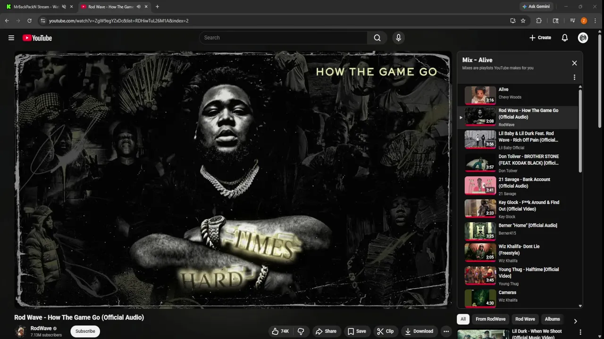Select the Rod Wave filter chip
The height and width of the screenshot is (339, 604).
pyautogui.click(x=525, y=319)
